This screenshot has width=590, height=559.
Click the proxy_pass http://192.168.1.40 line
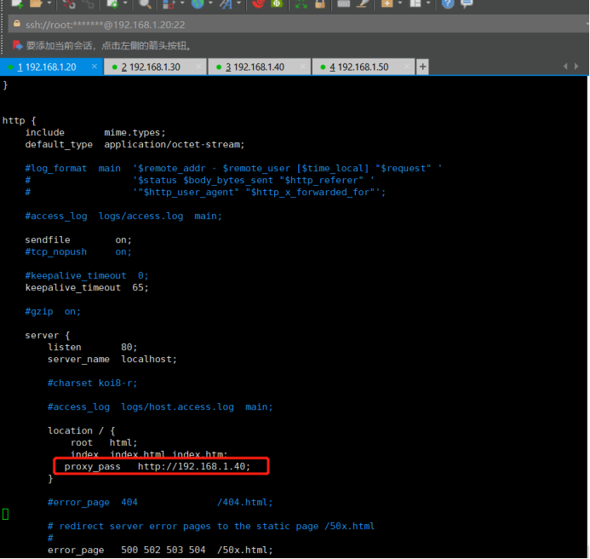coord(157,466)
